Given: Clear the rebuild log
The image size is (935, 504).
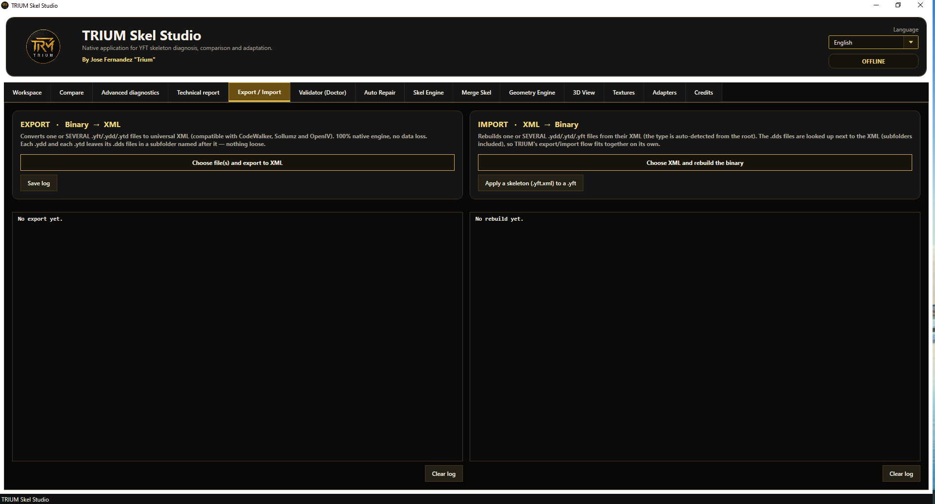Looking at the screenshot, I should coord(901,473).
